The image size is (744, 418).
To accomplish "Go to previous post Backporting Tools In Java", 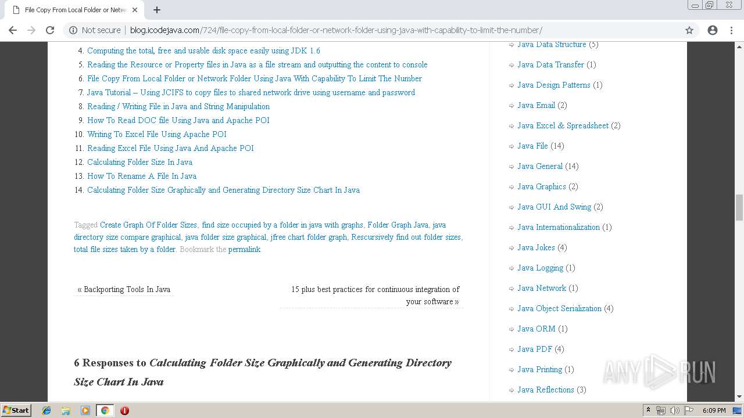I will click(x=124, y=290).
